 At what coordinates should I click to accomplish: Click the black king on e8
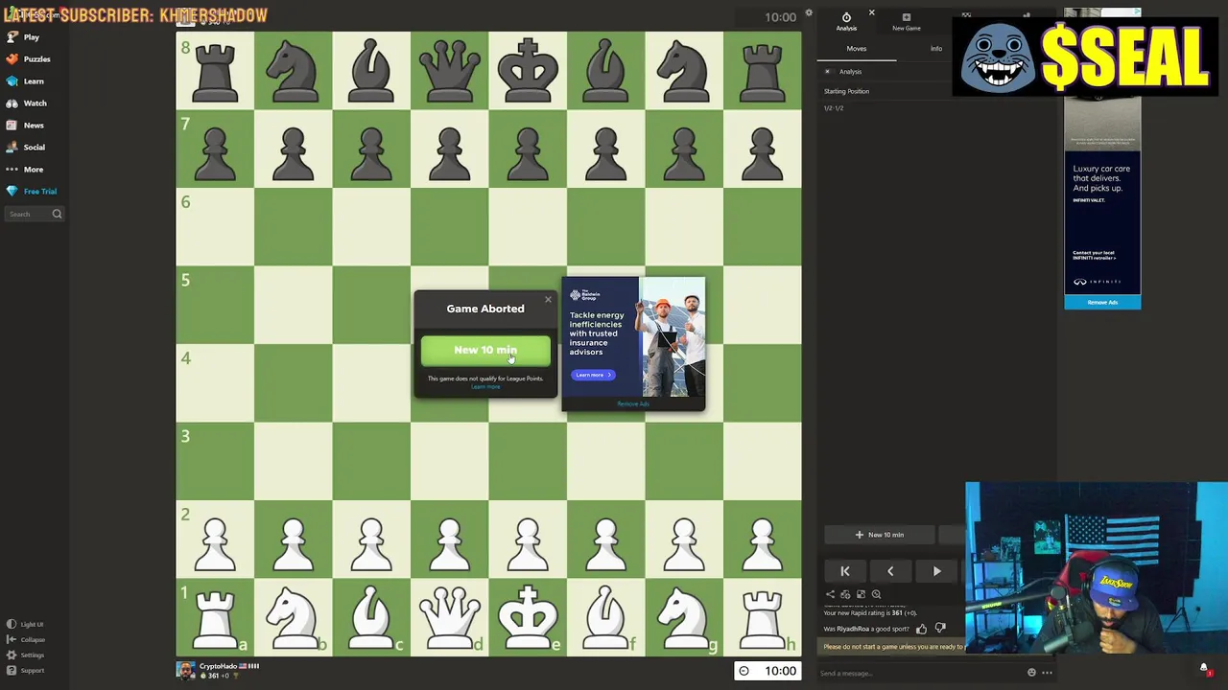[x=528, y=71]
